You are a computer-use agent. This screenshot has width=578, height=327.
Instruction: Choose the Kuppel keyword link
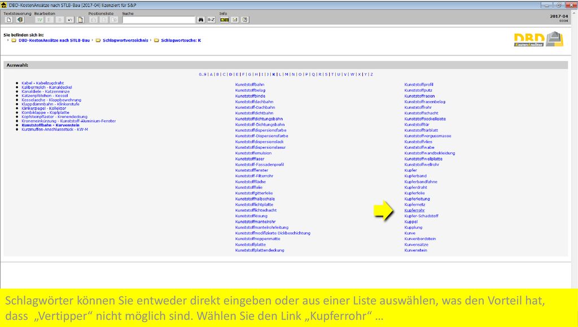click(411, 222)
